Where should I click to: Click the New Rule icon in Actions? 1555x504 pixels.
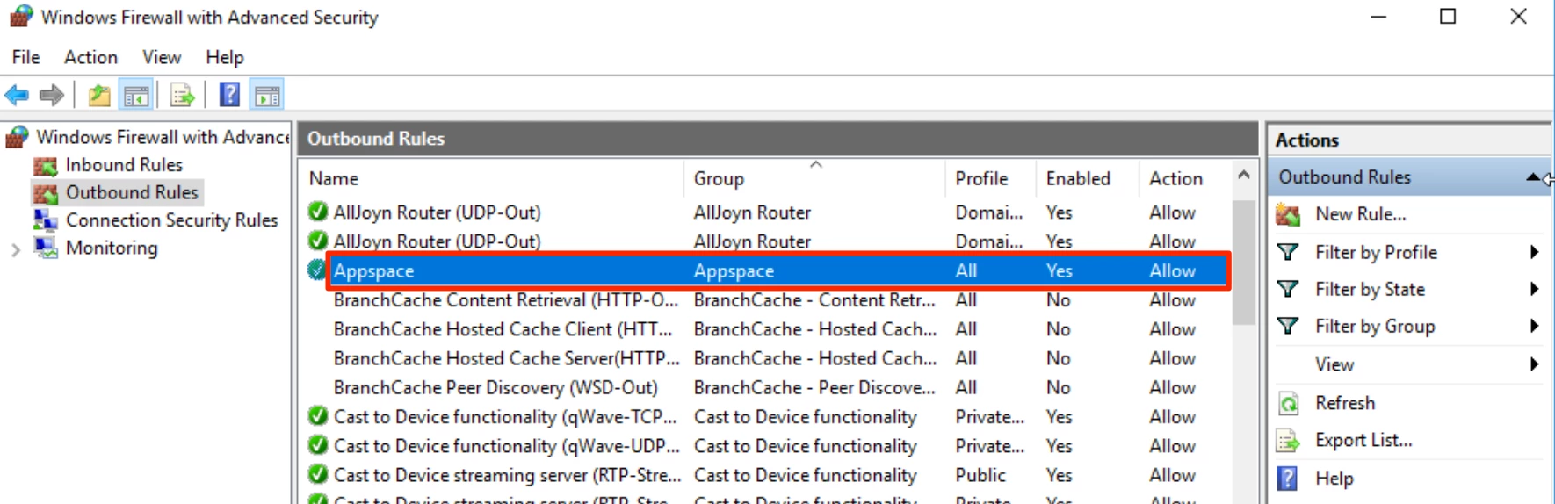(1288, 214)
